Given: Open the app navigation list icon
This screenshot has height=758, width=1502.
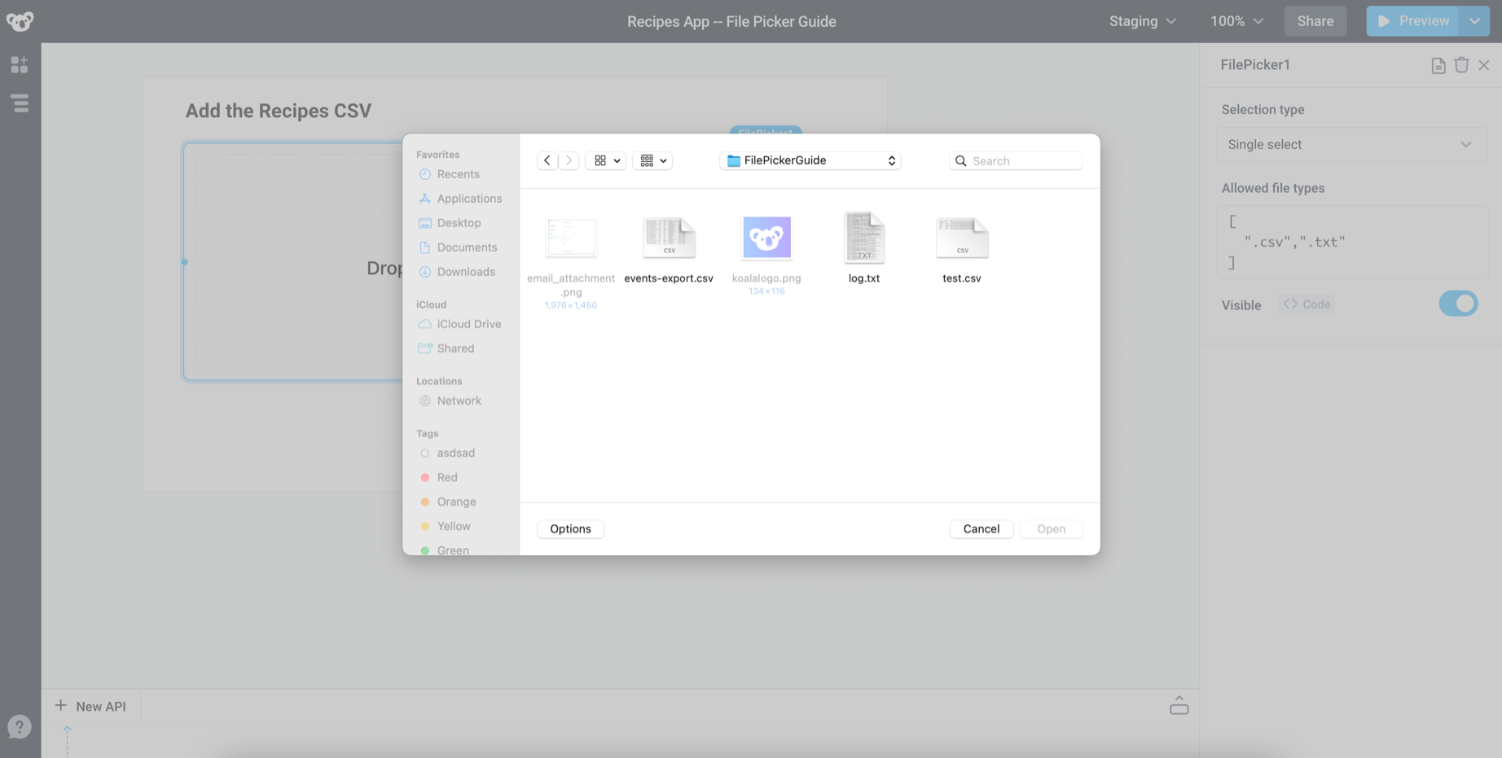Looking at the screenshot, I should coord(20,103).
